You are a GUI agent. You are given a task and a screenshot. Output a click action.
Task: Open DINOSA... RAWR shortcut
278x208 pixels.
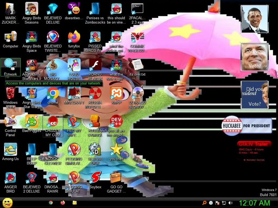coord(53,182)
